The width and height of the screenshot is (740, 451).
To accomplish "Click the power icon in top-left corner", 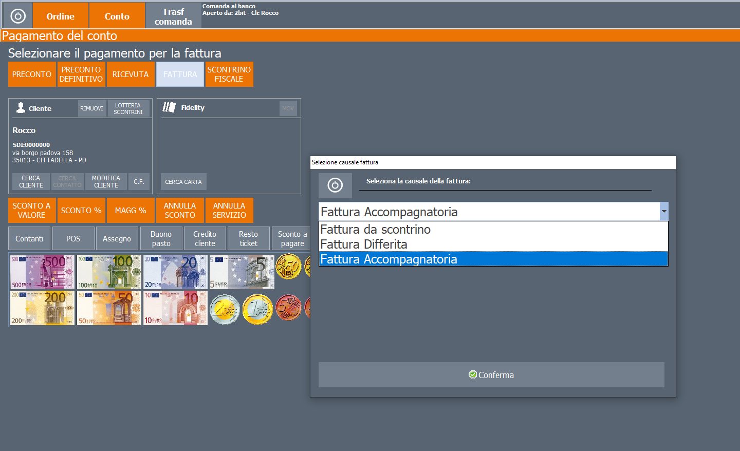I will (x=18, y=16).
